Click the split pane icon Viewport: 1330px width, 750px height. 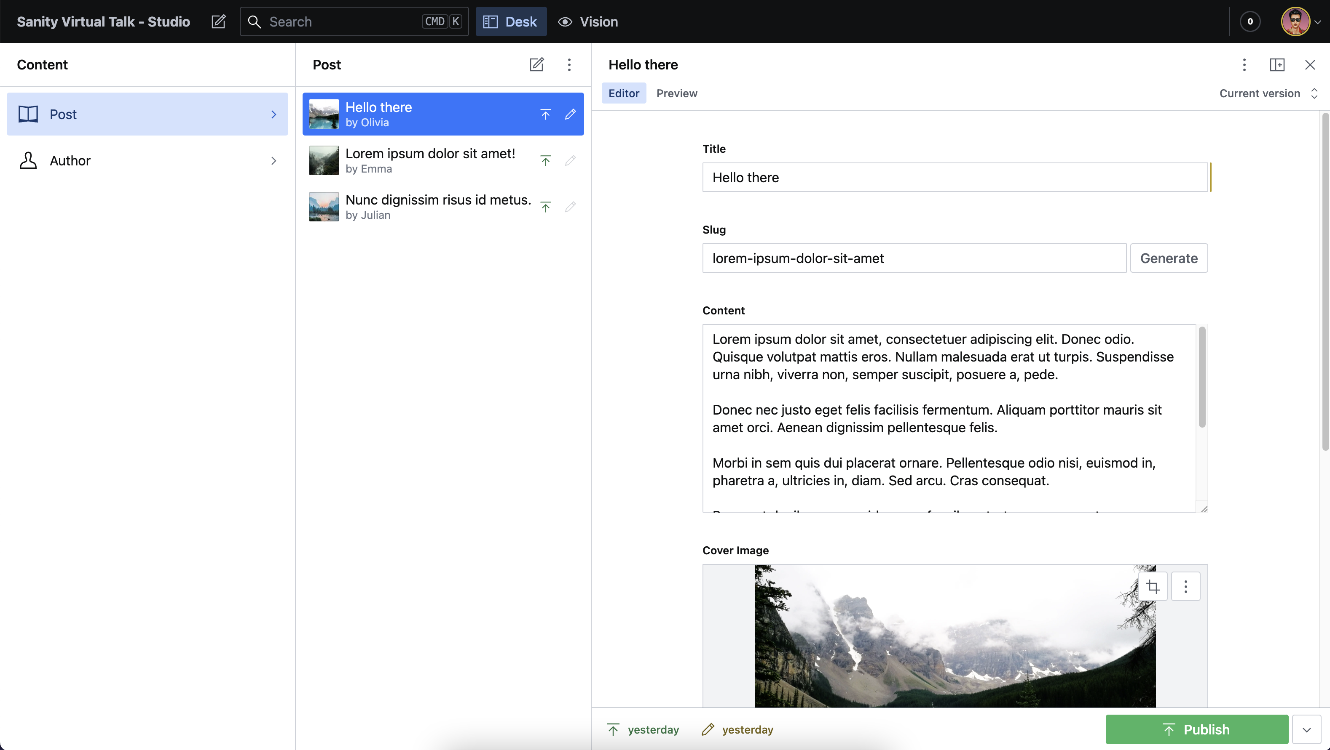1277,64
